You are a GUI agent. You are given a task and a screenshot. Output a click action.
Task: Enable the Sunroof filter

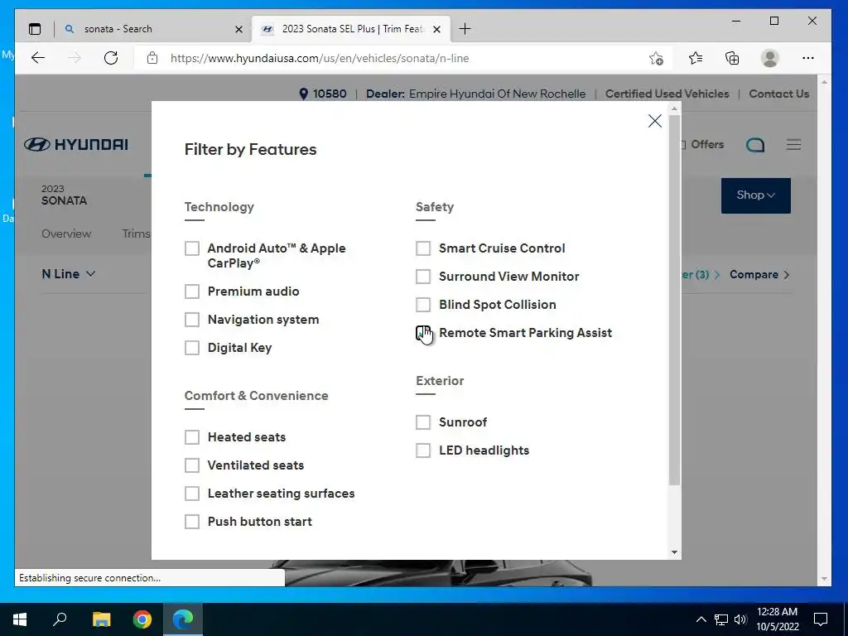[423, 422]
